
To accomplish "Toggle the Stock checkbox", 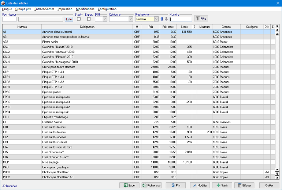I will coord(79,19).
